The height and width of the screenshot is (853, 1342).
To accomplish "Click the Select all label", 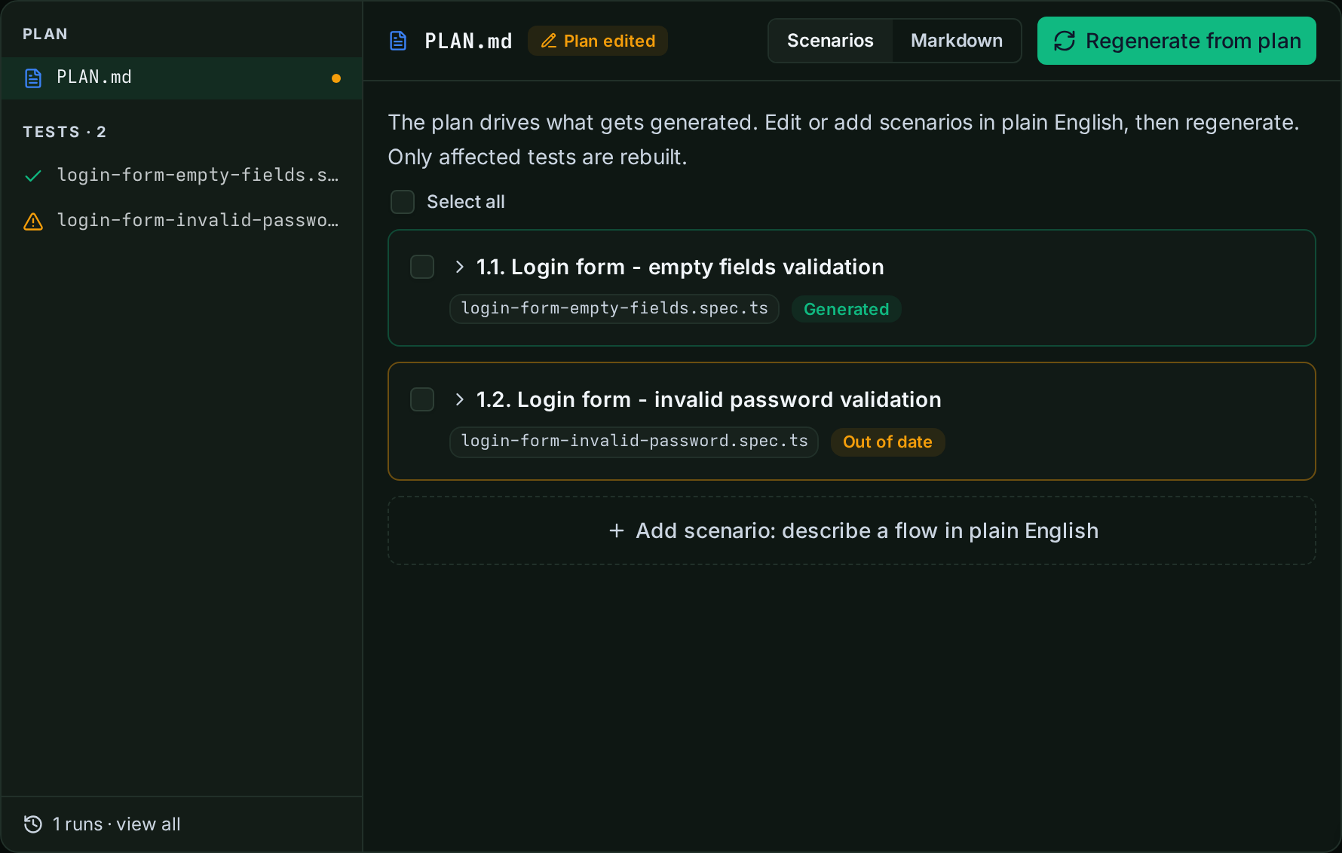I will pos(466,202).
